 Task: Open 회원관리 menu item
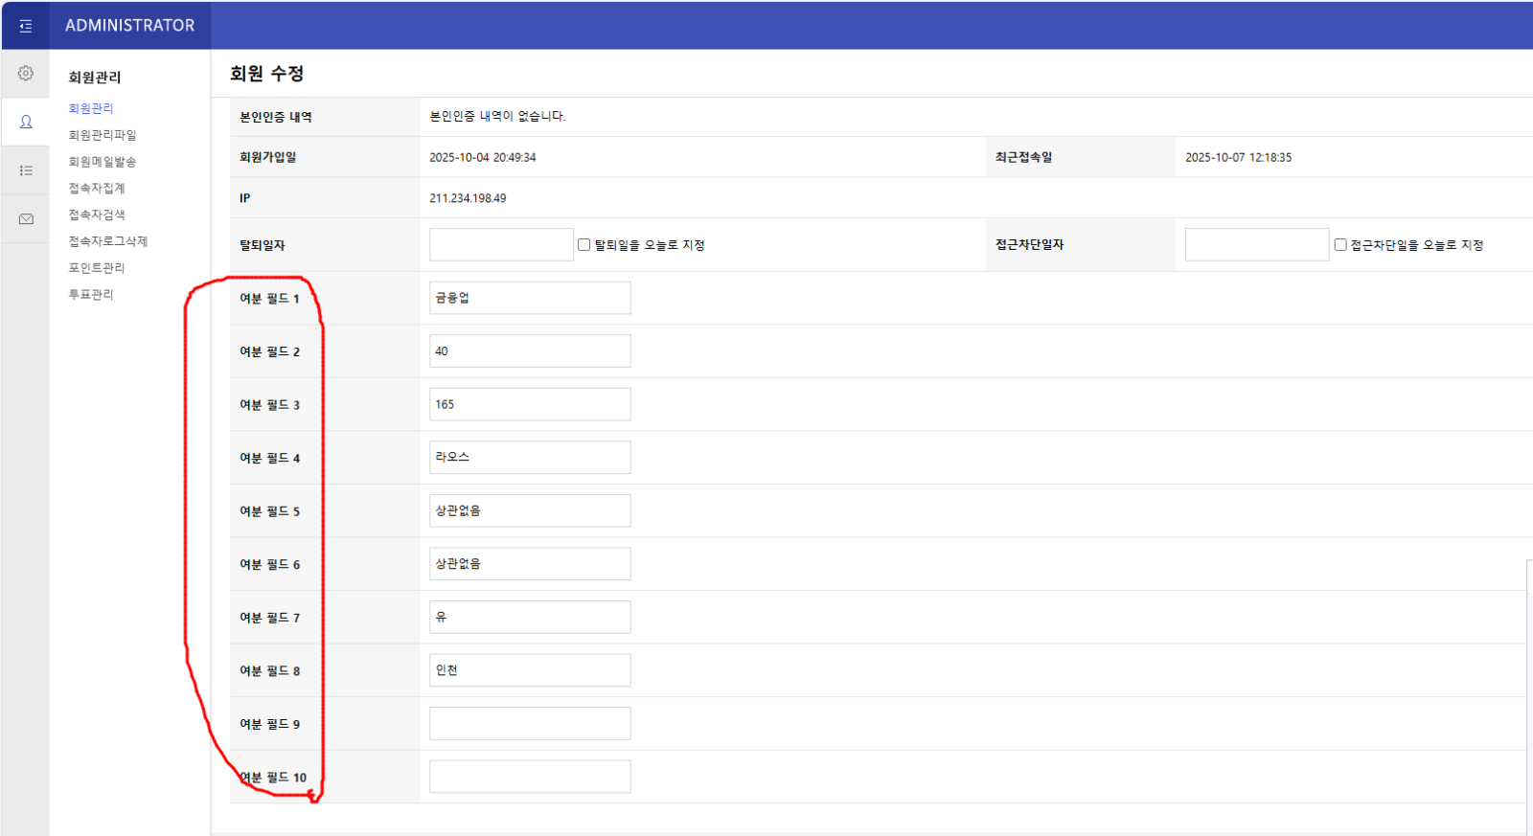[x=91, y=108]
